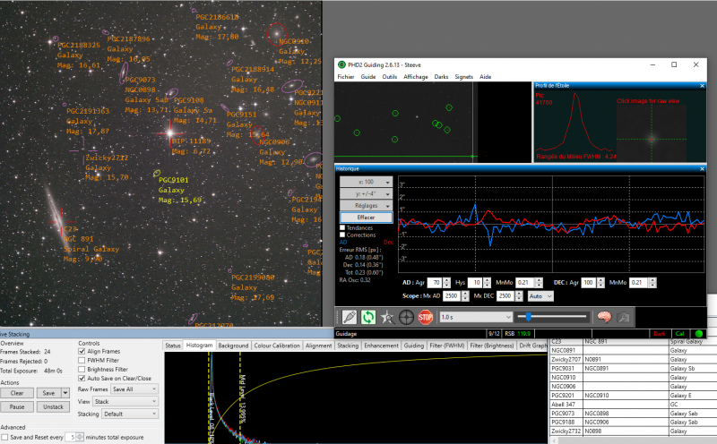The width and height of the screenshot is (717, 444).
Task: Open camera settings wrench icon
Action: click(x=623, y=317)
